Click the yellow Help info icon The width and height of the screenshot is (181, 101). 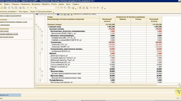point(73,8)
